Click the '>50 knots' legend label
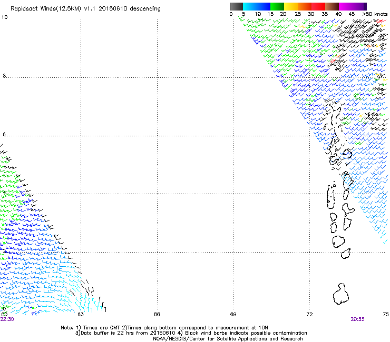 (375, 14)
